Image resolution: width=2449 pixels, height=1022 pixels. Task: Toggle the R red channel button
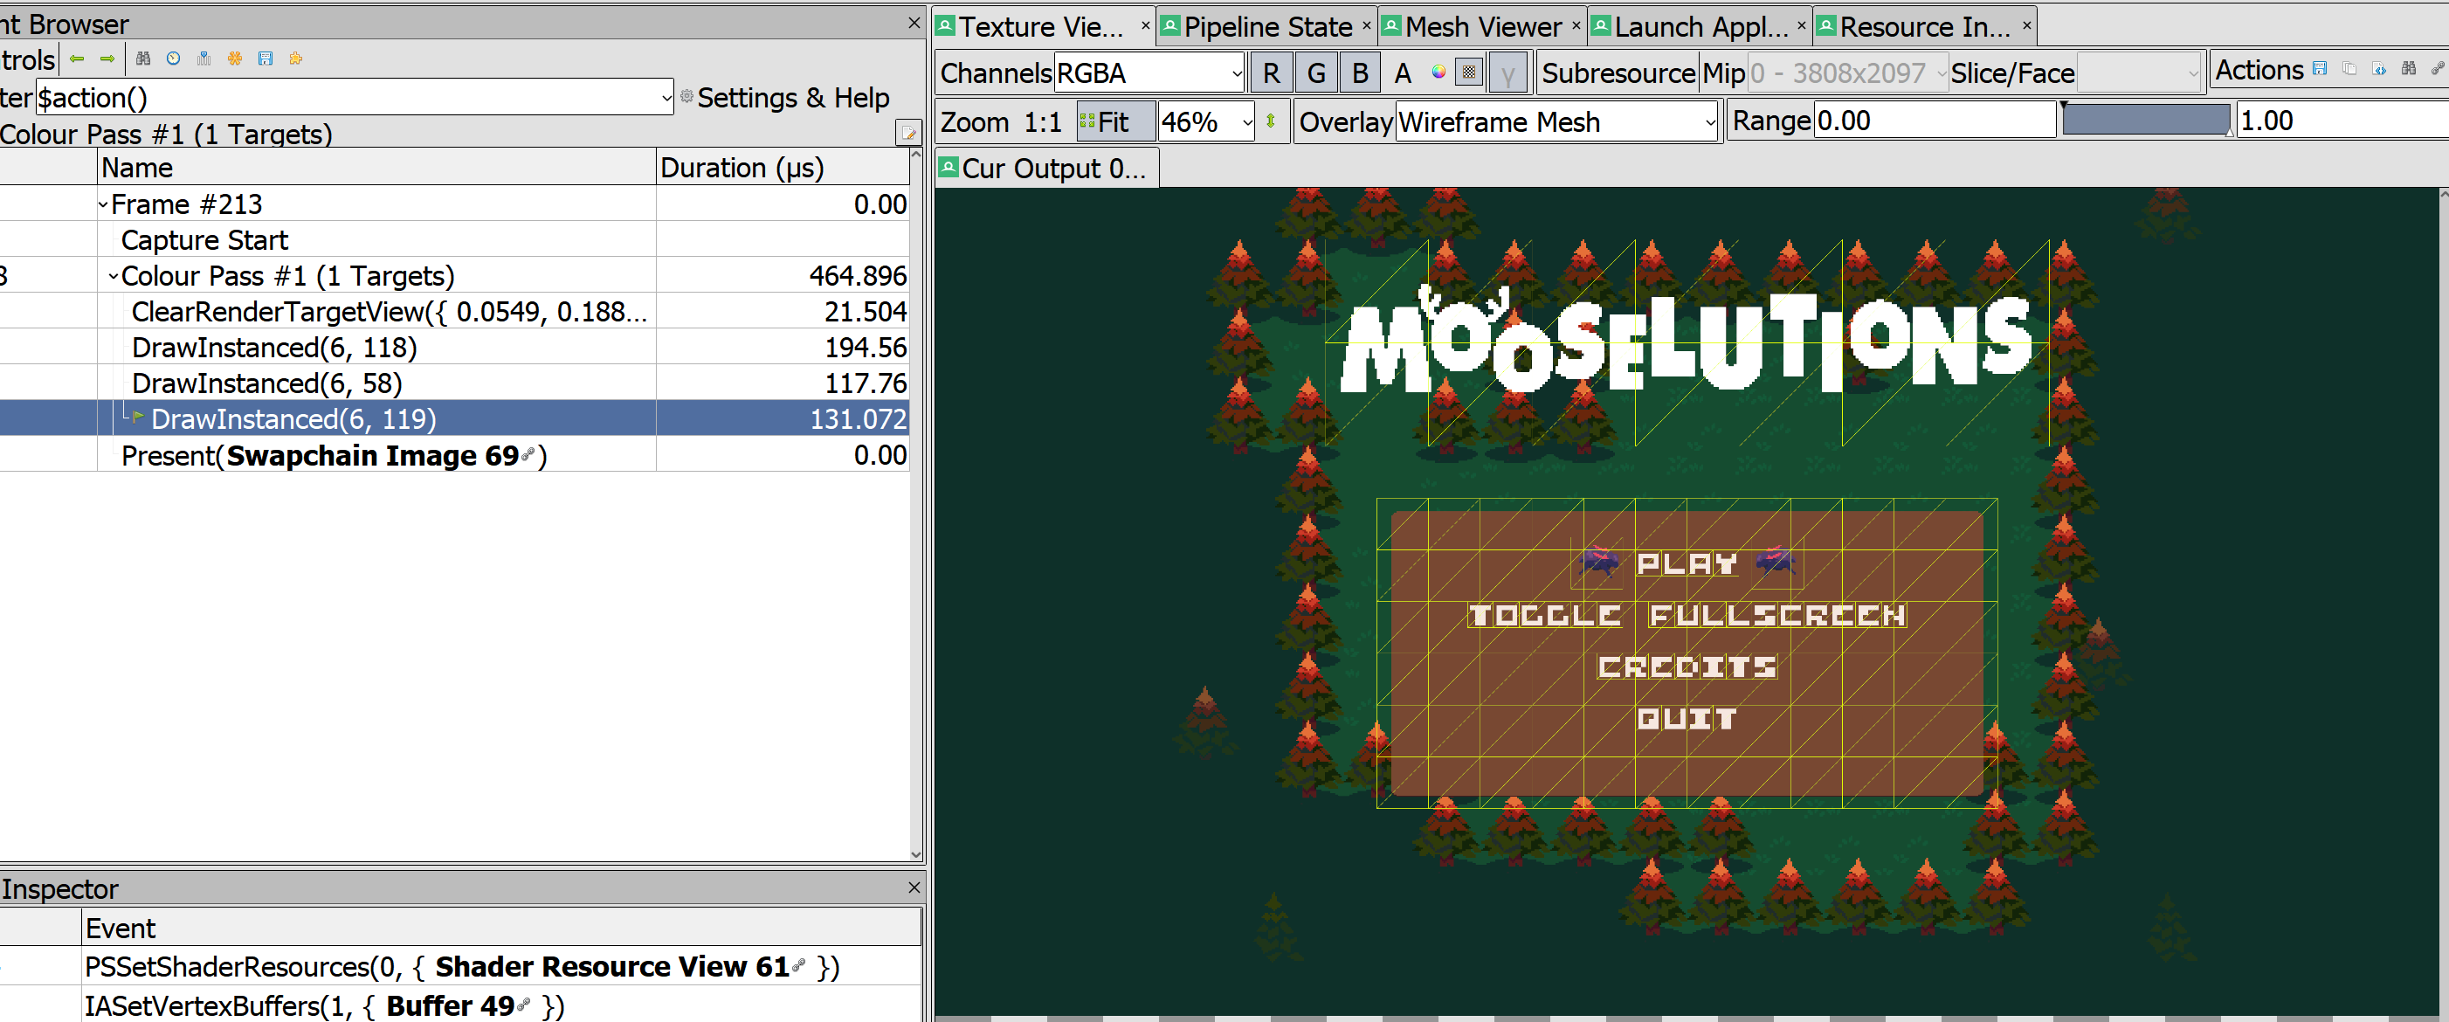[x=1271, y=73]
